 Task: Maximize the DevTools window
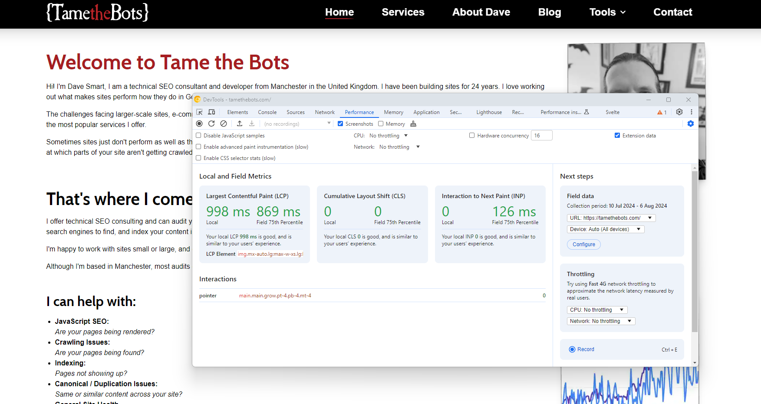coord(669,100)
